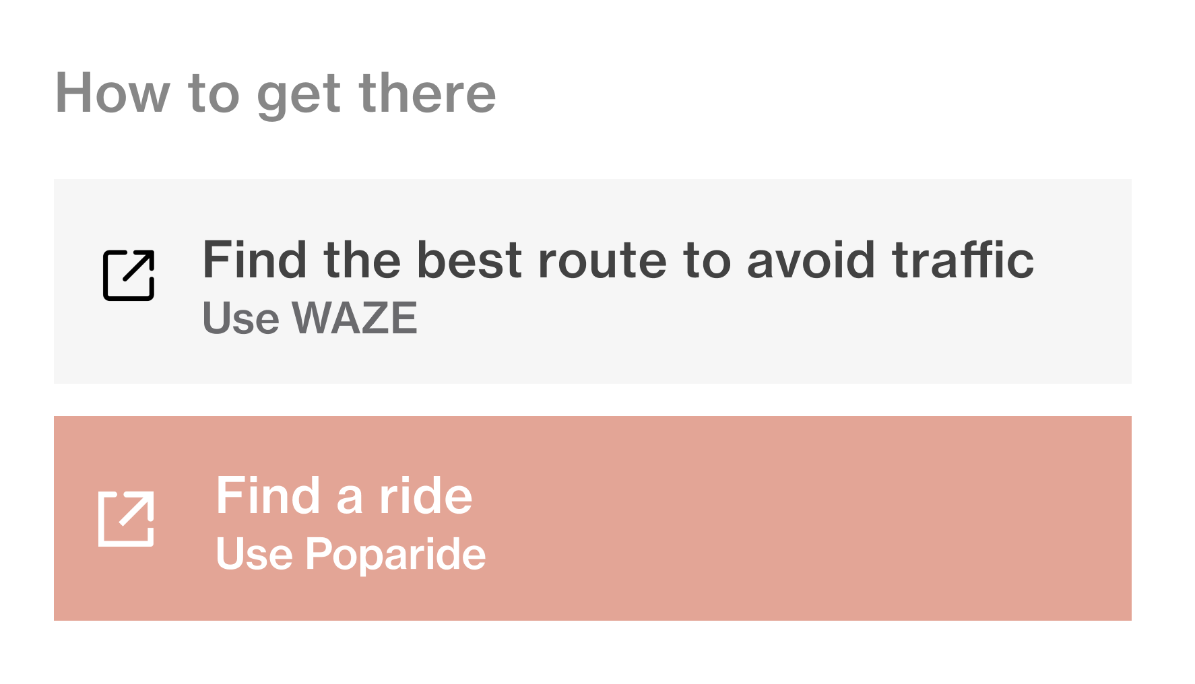
Task: Click the word "Find" in the salmon card
Action: pos(267,496)
